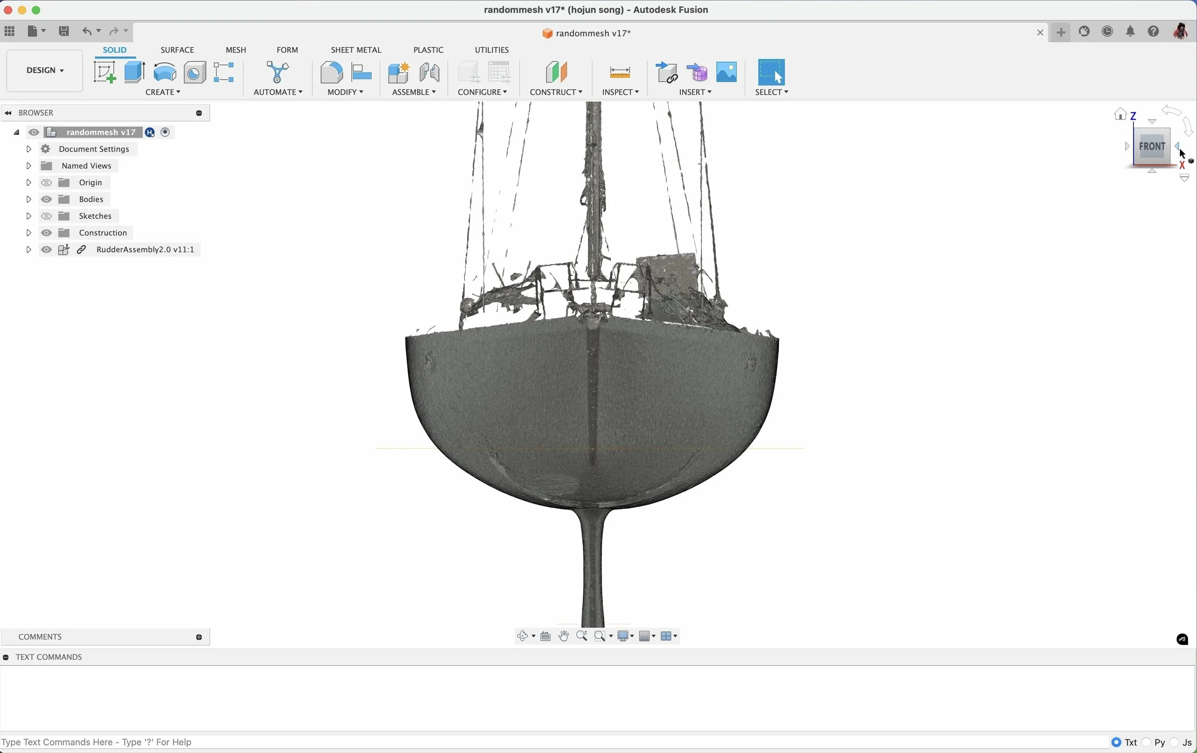Click the Hole tool icon
The width and height of the screenshot is (1197, 753).
195,73
